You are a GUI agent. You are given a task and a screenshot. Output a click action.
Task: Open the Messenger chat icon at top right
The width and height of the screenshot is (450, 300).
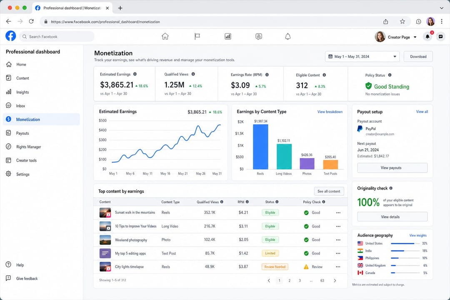[x=440, y=37]
